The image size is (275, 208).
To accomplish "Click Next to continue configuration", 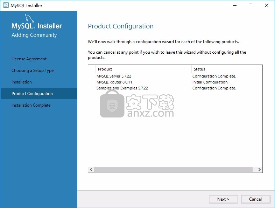I will click(223, 199).
